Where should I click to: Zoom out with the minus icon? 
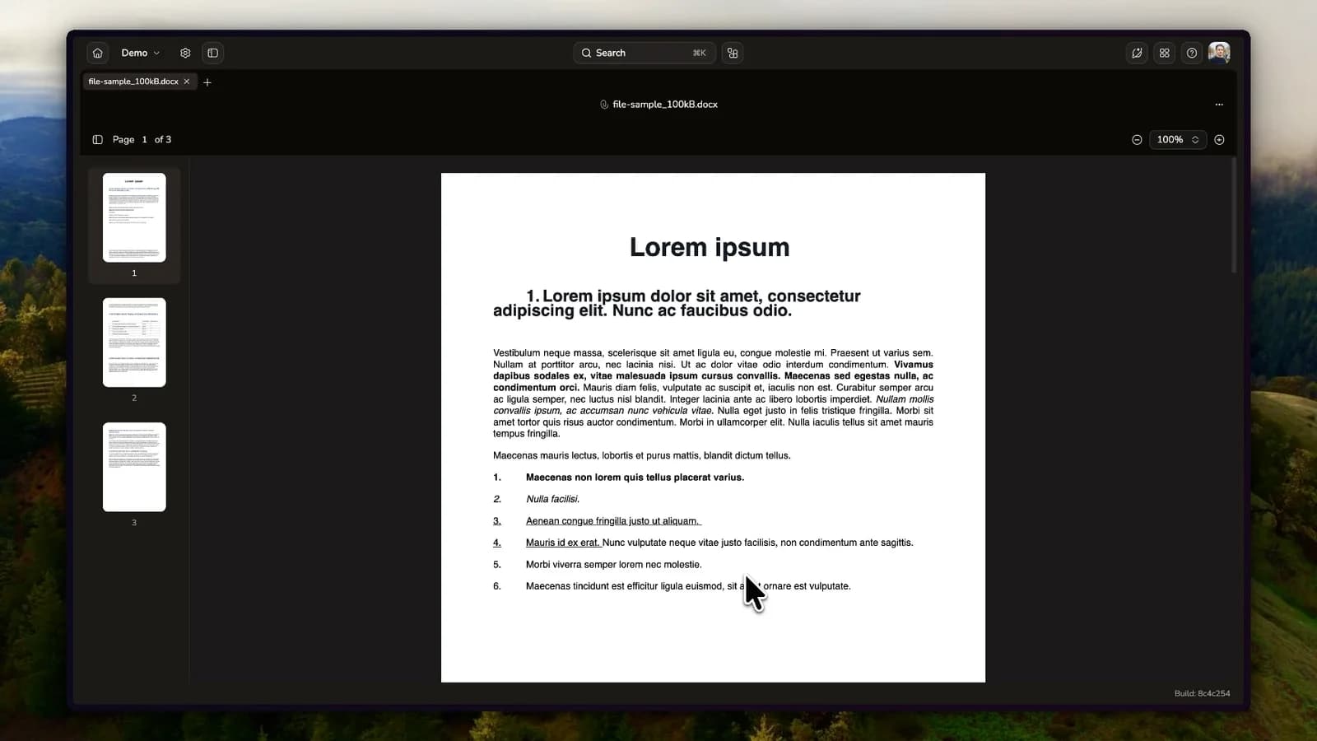click(x=1137, y=140)
